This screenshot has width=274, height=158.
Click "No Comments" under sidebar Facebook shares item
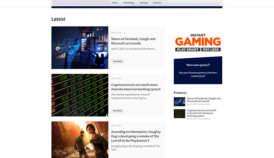(204, 104)
